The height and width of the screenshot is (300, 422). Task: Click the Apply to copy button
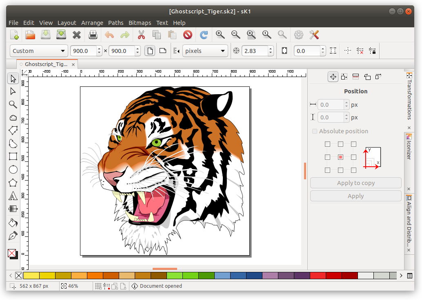356,183
